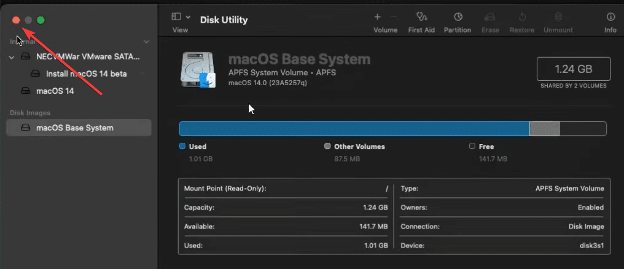Click the SHARED BY 2 VOLUMES caption

pos(574,86)
